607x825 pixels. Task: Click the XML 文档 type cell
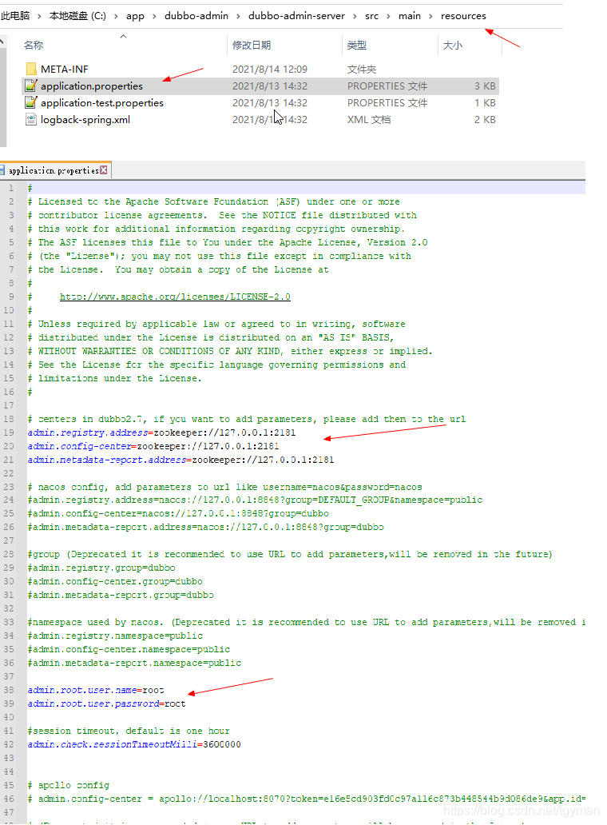[x=368, y=119]
